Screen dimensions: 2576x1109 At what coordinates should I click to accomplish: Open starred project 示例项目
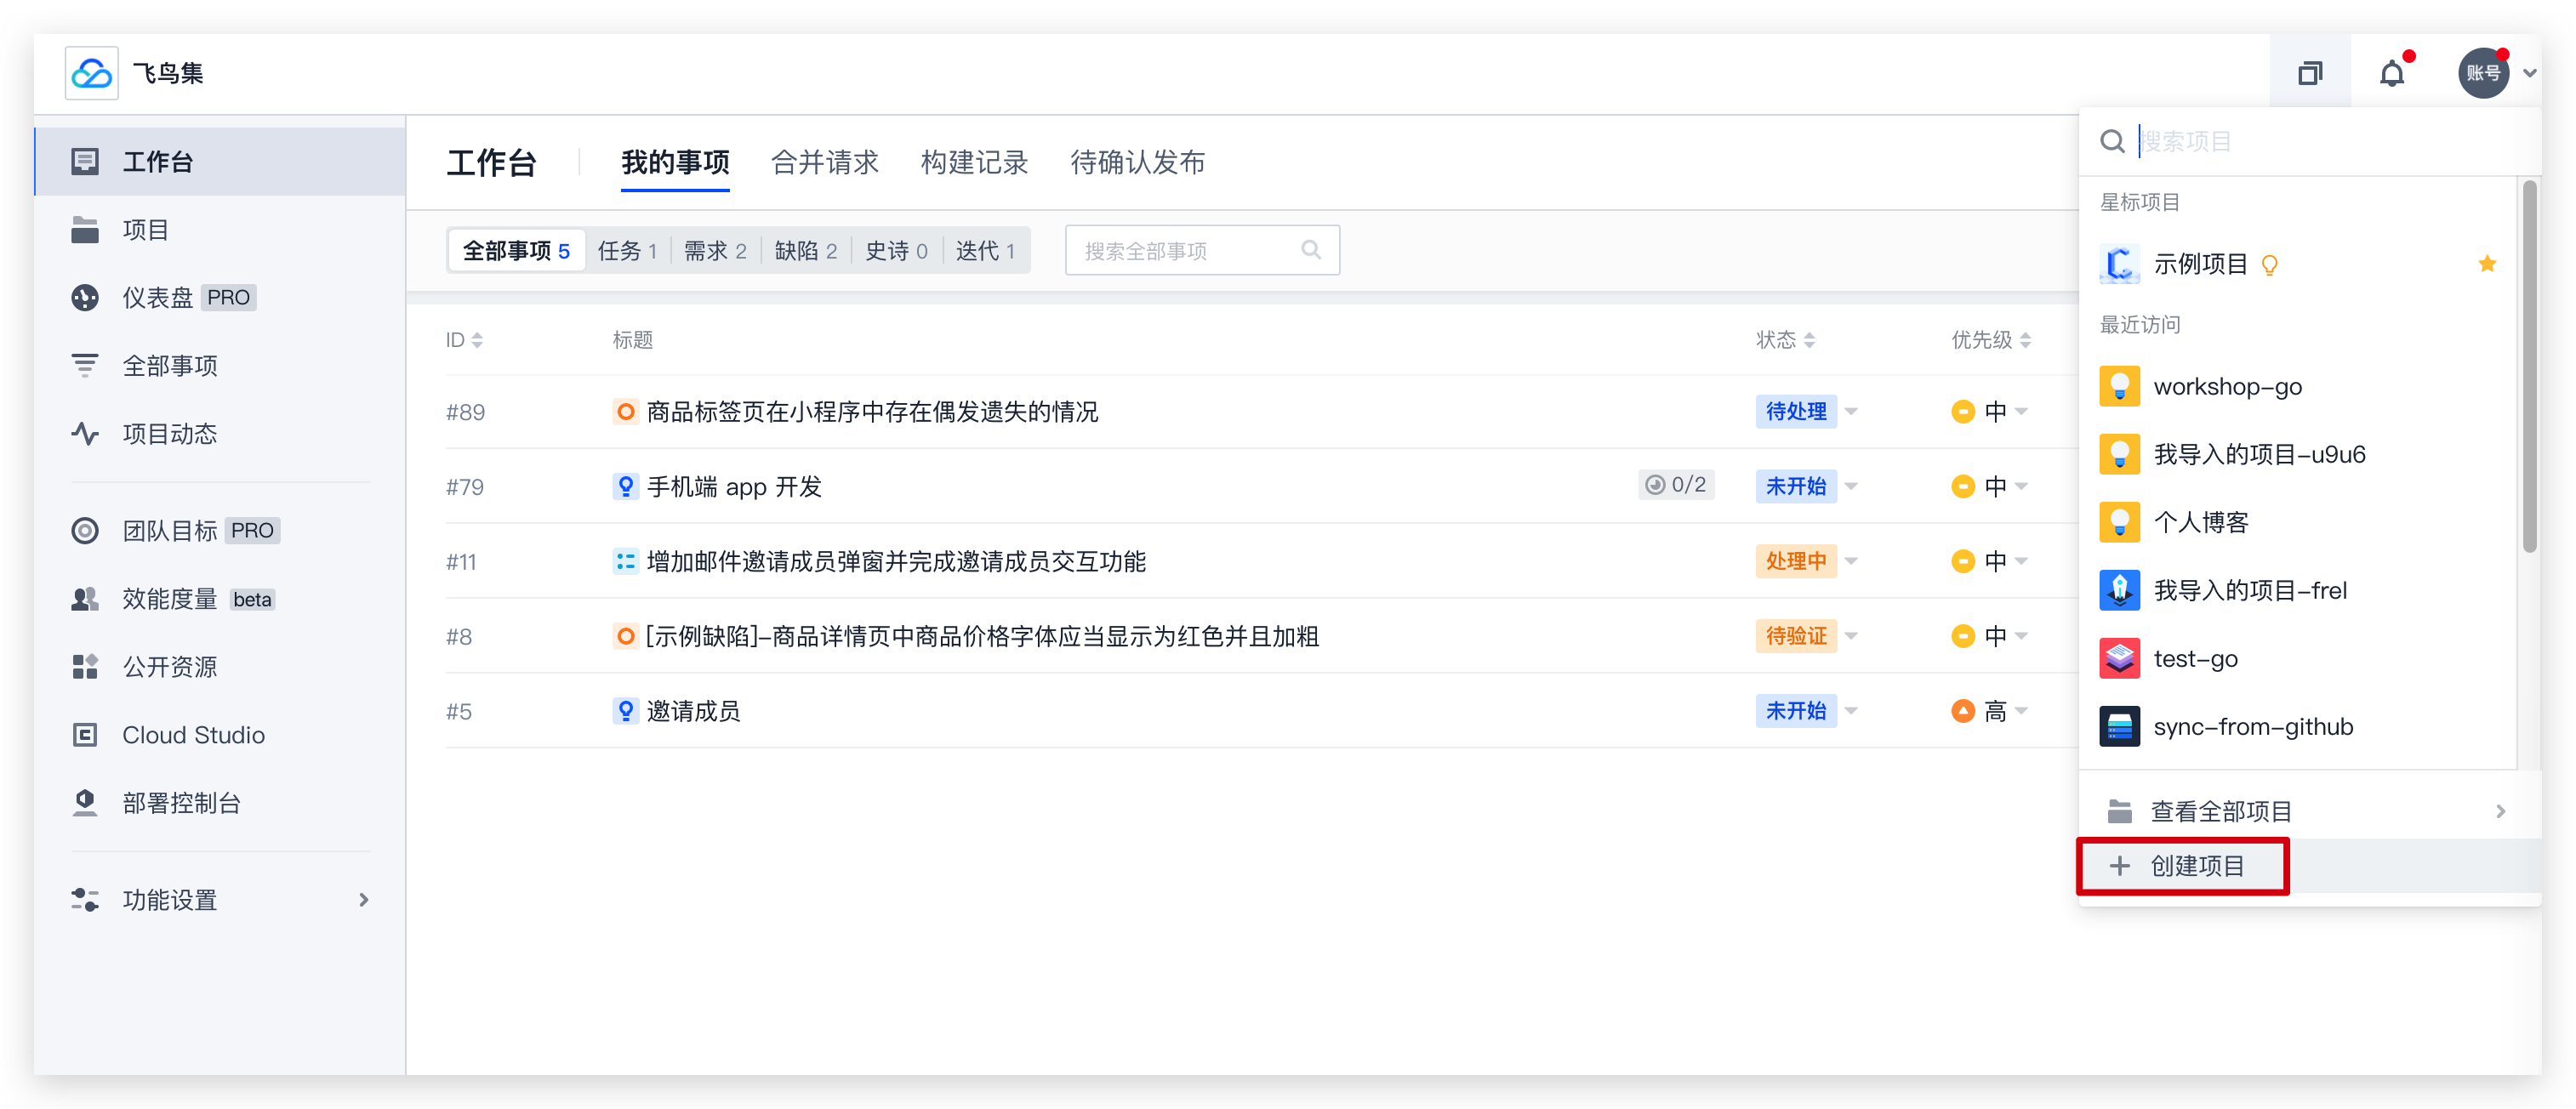(2298, 264)
